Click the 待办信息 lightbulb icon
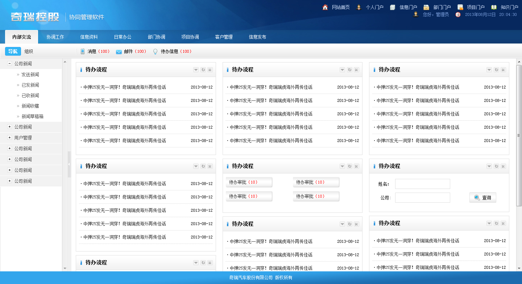Screen dimensions: 522x284 point(155,52)
